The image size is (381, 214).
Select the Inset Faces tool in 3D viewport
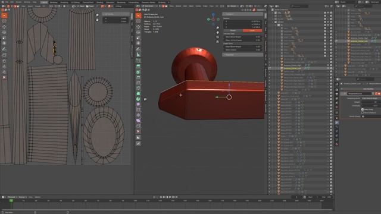click(138, 72)
